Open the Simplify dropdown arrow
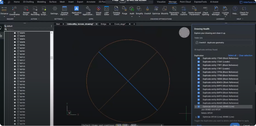This screenshot has height=126, width=256. [x=139, y=16]
